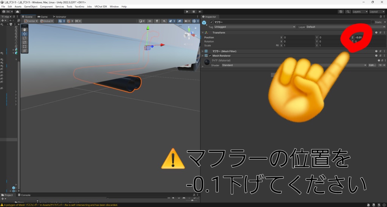Click the Pause button in the top toolbar
The width and height of the screenshot is (387, 207).
pyautogui.click(x=193, y=12)
